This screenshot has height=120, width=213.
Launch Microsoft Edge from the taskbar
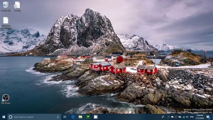(x=73, y=117)
